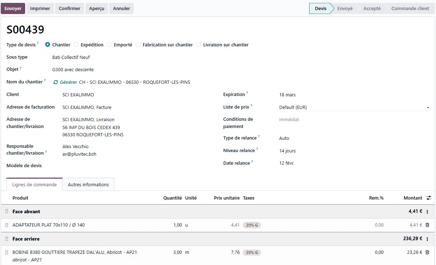Click the Aperçu button
This screenshot has height=265, width=436.
click(96, 8)
